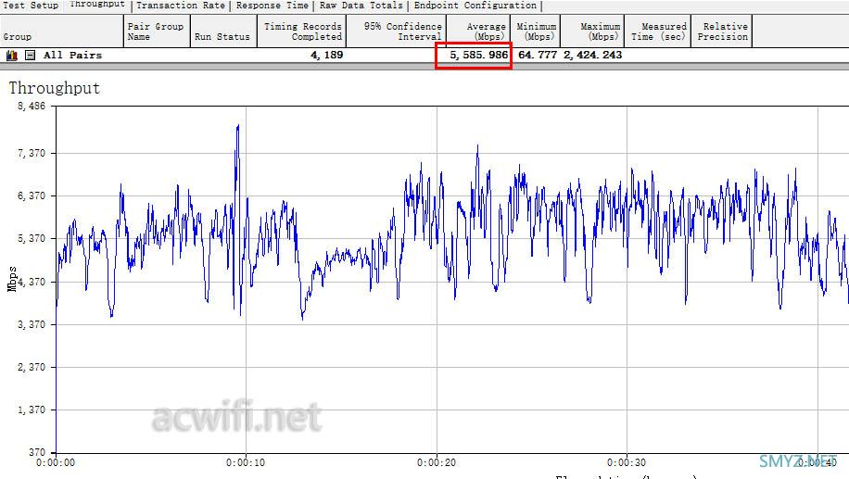849x479 pixels.
Task: Click the 95% Confidence Interval column header
Action: [397, 32]
